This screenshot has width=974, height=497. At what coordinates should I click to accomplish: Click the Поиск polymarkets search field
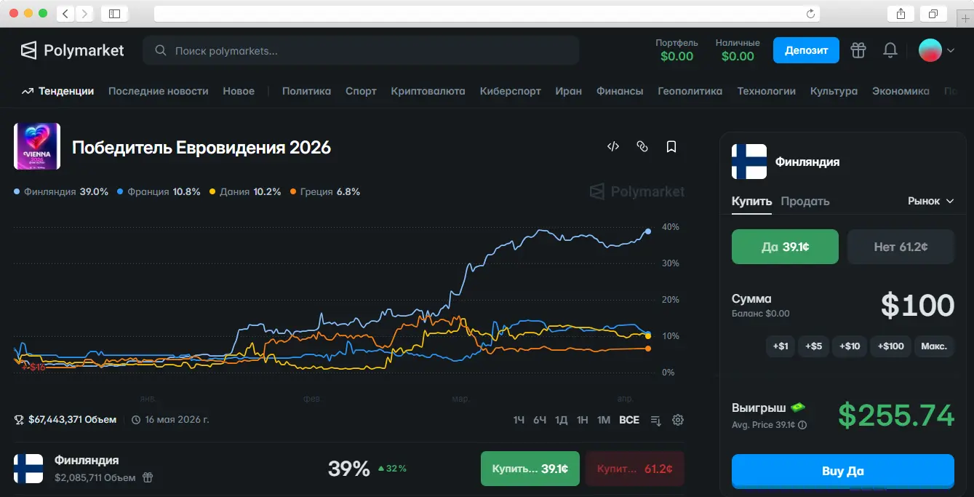pos(361,51)
